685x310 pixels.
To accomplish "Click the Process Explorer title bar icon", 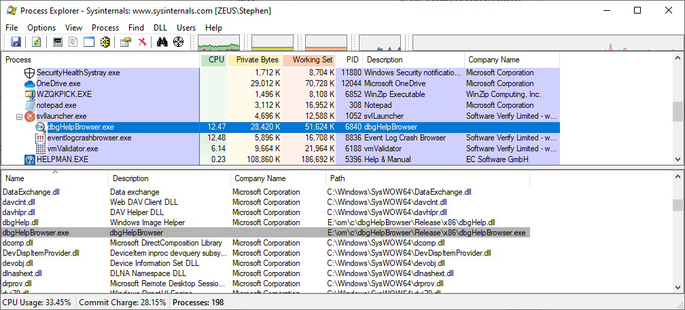I will click(12, 10).
